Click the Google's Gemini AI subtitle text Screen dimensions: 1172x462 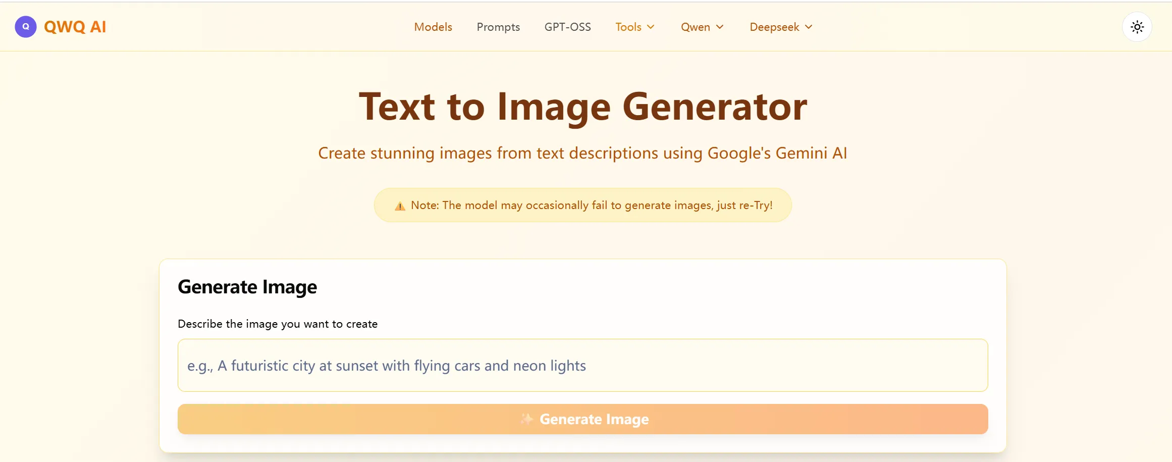click(x=582, y=153)
